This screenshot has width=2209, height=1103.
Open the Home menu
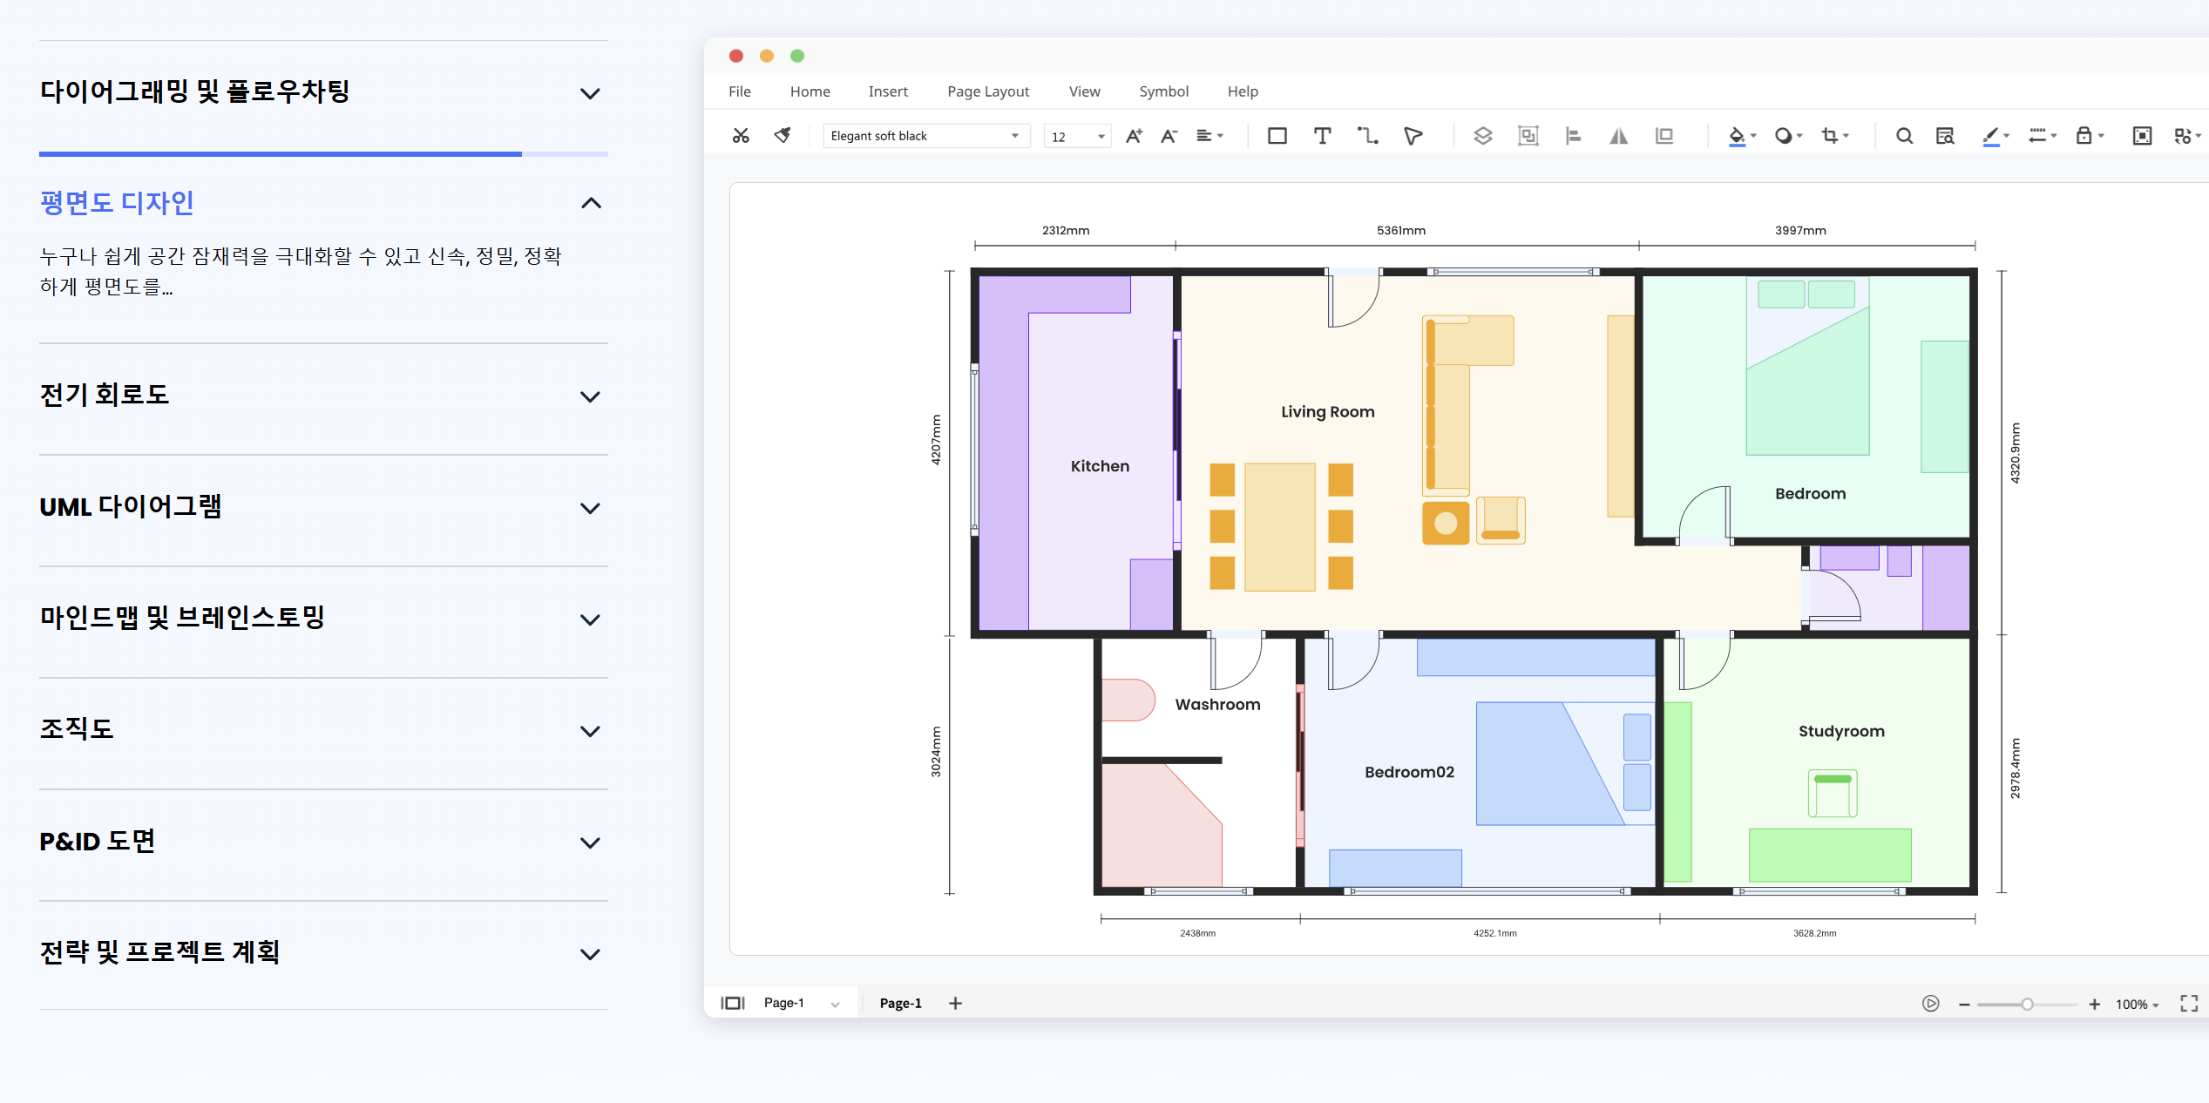[x=810, y=91]
